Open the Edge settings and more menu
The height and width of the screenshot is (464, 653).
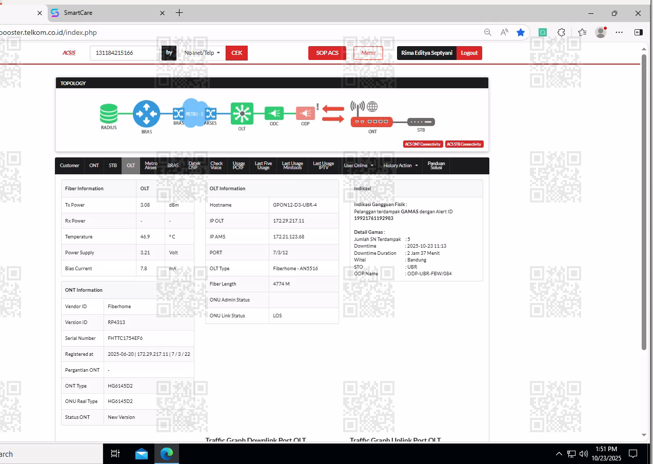619,32
